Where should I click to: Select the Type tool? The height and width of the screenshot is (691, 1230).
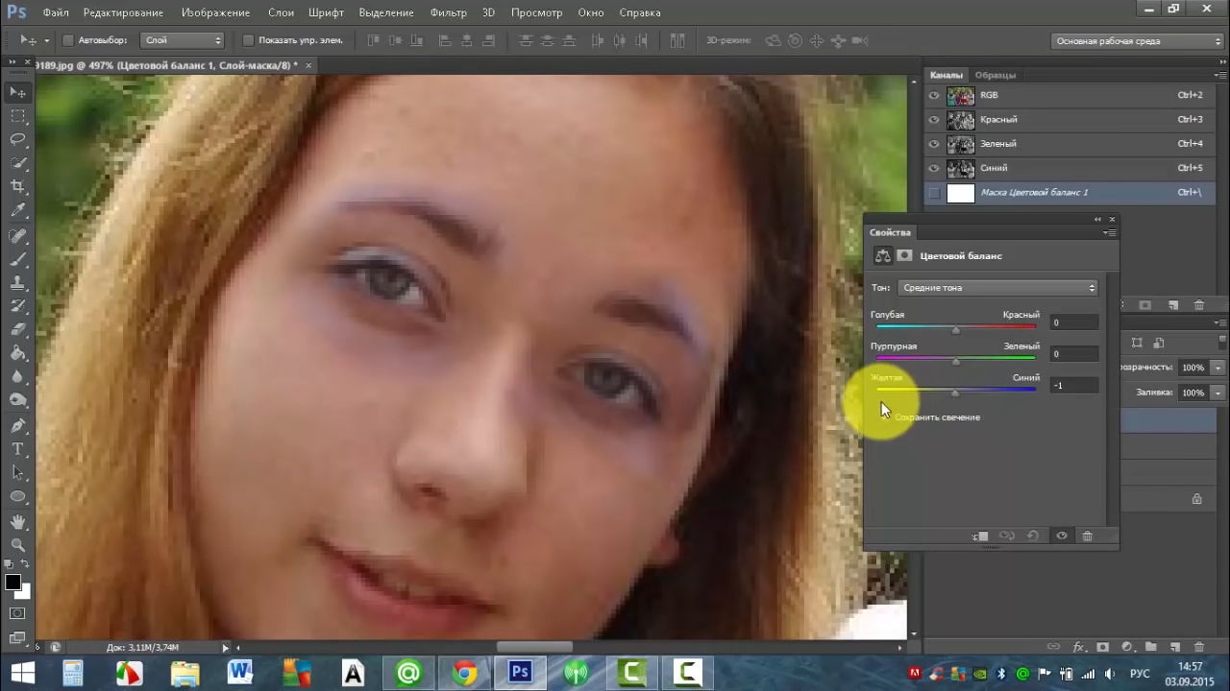[18, 449]
